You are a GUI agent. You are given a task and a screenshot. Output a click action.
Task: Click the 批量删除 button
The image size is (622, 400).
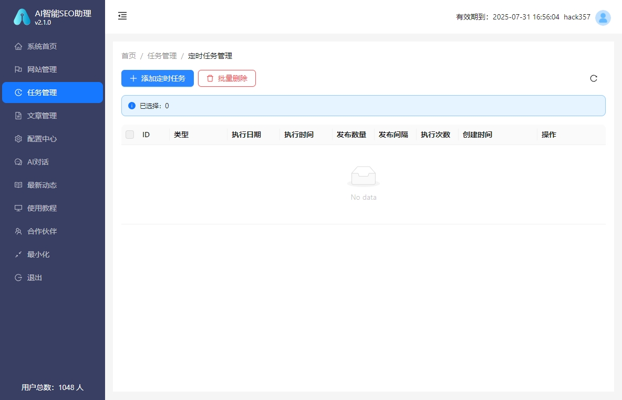[x=227, y=78]
